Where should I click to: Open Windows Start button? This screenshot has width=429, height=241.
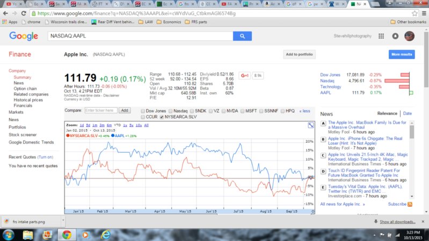click(8, 235)
